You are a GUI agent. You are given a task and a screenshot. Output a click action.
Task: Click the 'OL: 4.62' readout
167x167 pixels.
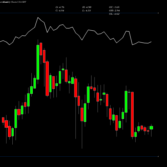point(114,14)
